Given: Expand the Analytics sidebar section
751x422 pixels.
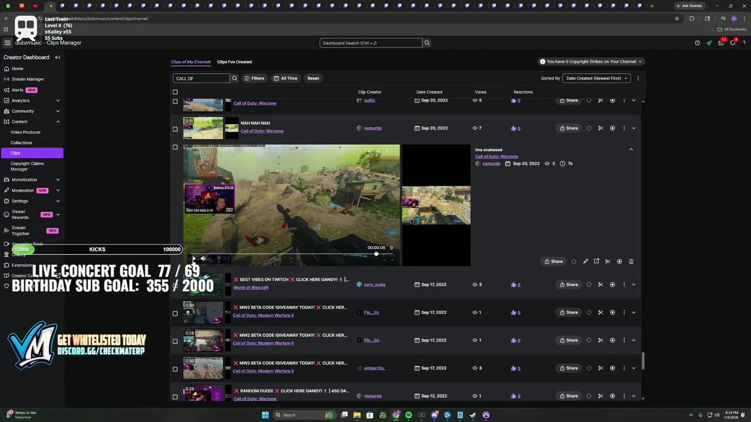Looking at the screenshot, I should [x=57, y=100].
